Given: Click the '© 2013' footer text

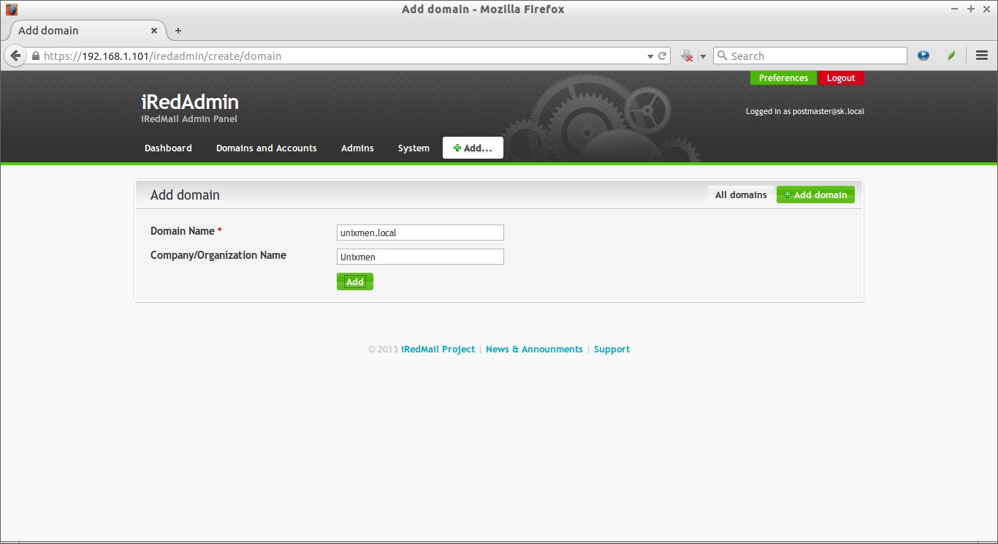Looking at the screenshot, I should pos(383,350).
